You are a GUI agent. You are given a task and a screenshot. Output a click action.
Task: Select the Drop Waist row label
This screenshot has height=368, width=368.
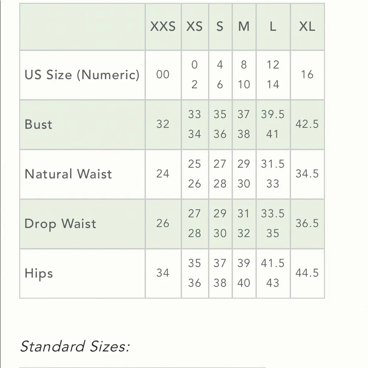point(60,224)
